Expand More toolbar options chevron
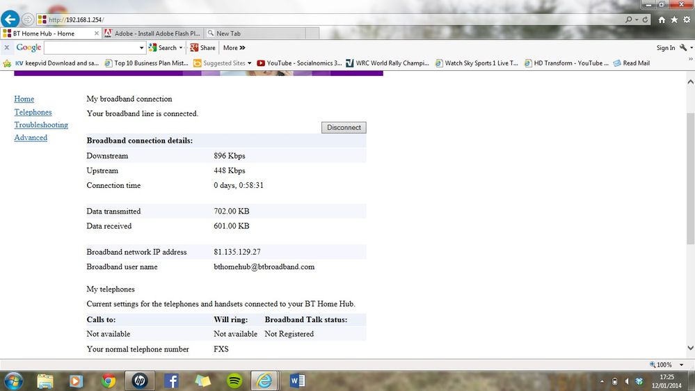The width and height of the screenshot is (695, 391). [x=234, y=47]
